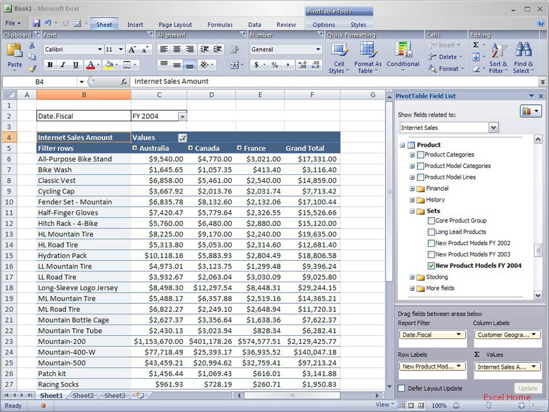Check the Product Model Lines field
This screenshot has width=549, height=412.
[421, 177]
